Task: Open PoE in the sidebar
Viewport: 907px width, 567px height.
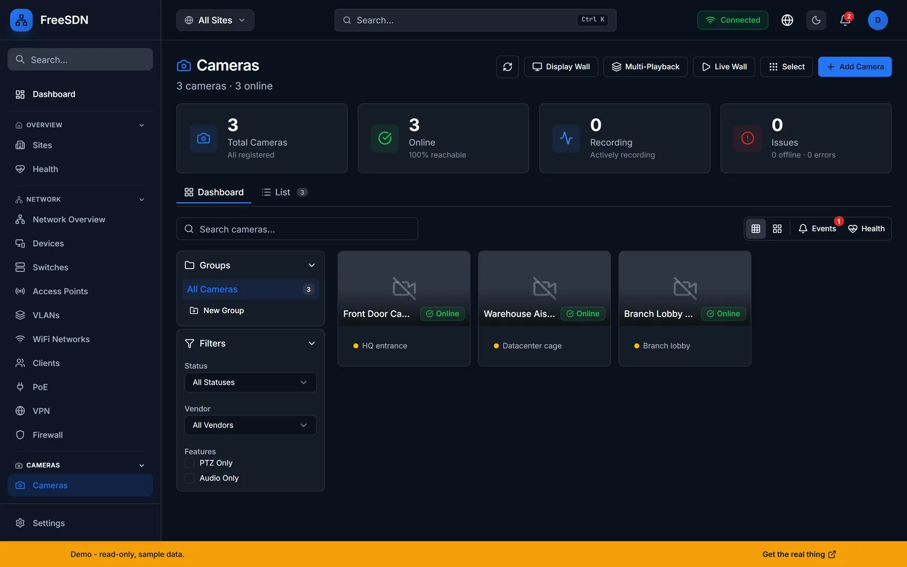Action: [80, 387]
